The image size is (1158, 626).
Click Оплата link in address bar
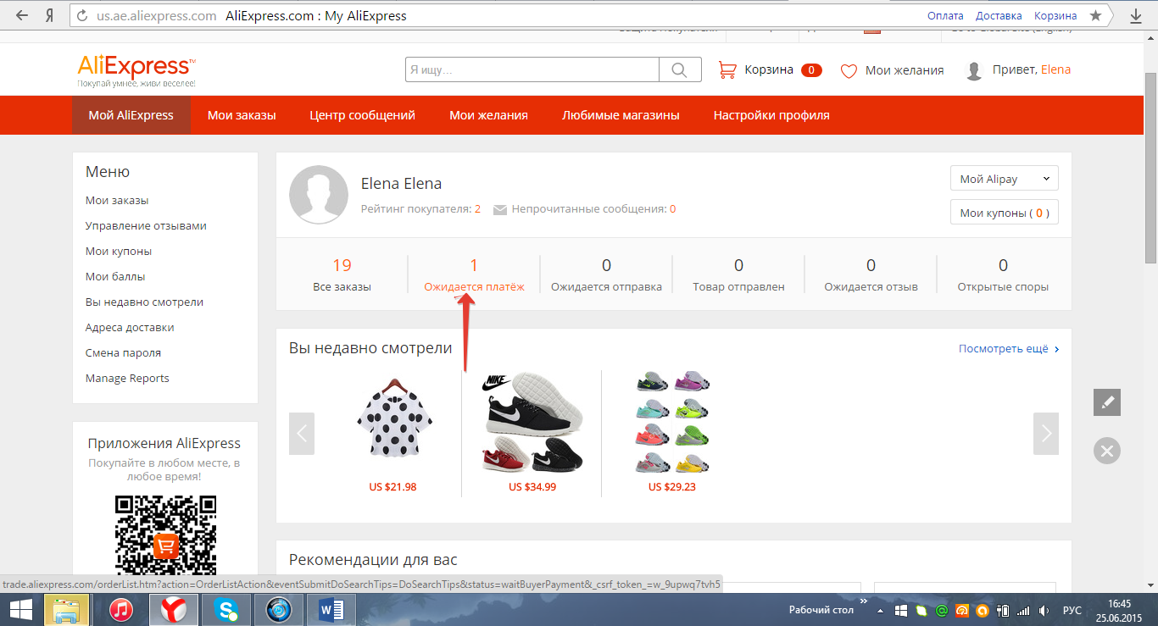click(945, 16)
